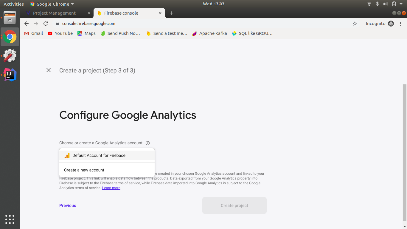
Task: Open the Chrome three-dot menu
Action: coord(400,24)
